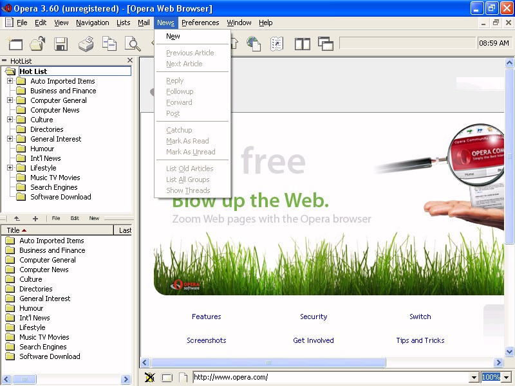Click the document icon left of the URL field

pos(183,378)
